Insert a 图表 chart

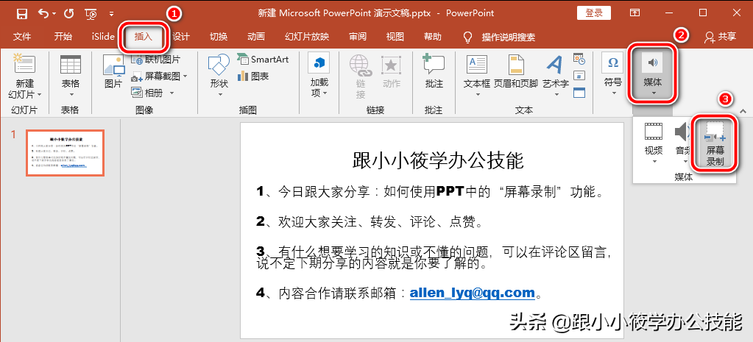coord(253,76)
